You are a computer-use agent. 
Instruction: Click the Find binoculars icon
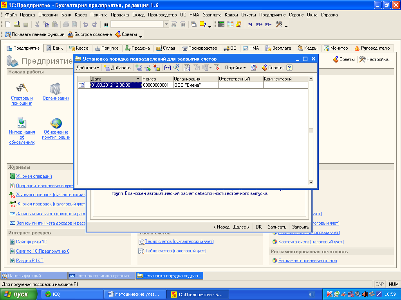pyautogui.click(x=106, y=25)
